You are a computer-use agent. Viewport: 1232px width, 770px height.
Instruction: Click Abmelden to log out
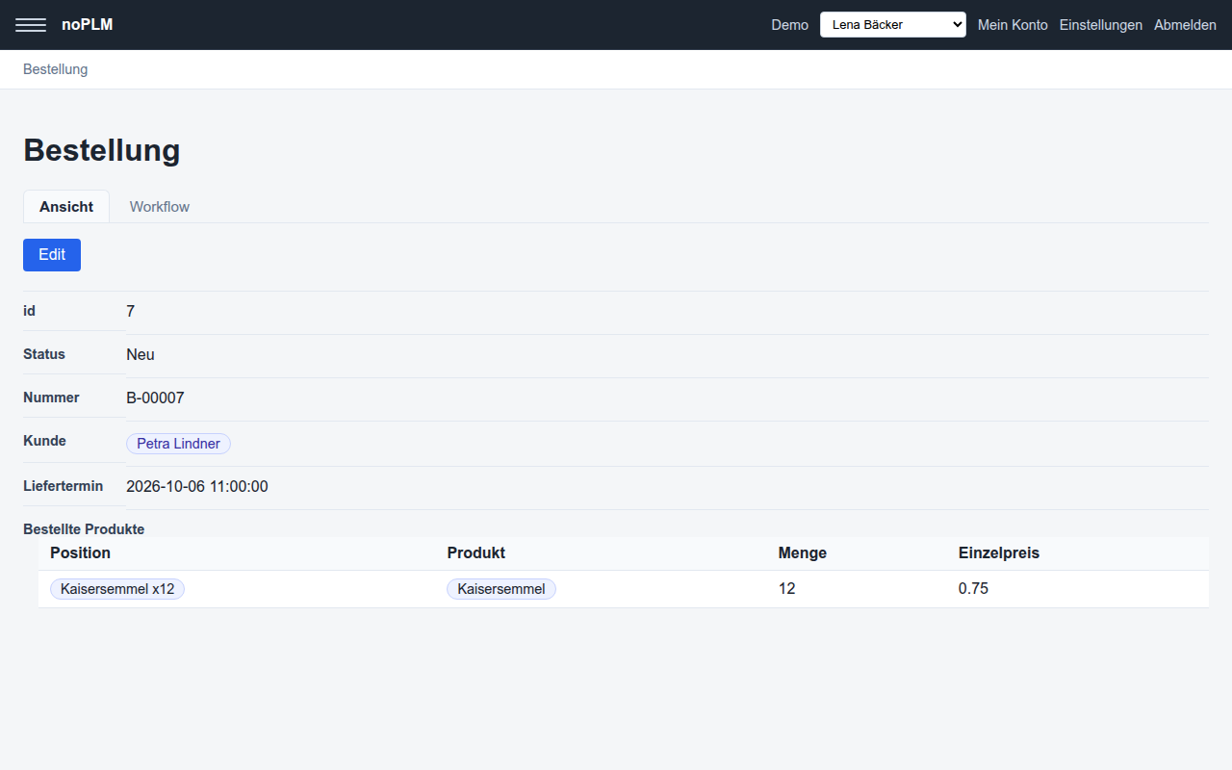click(x=1185, y=25)
